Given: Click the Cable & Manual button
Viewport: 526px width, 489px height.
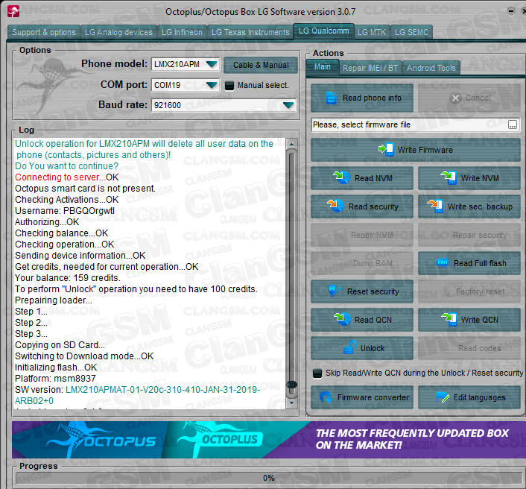Looking at the screenshot, I should point(261,65).
